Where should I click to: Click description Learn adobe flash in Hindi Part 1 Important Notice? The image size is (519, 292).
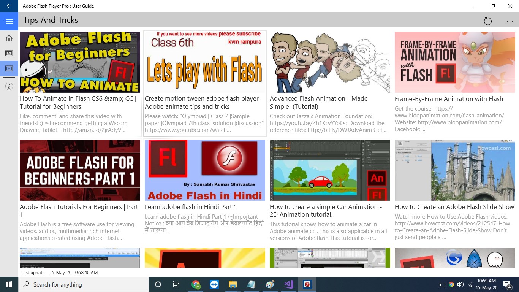tap(204, 224)
